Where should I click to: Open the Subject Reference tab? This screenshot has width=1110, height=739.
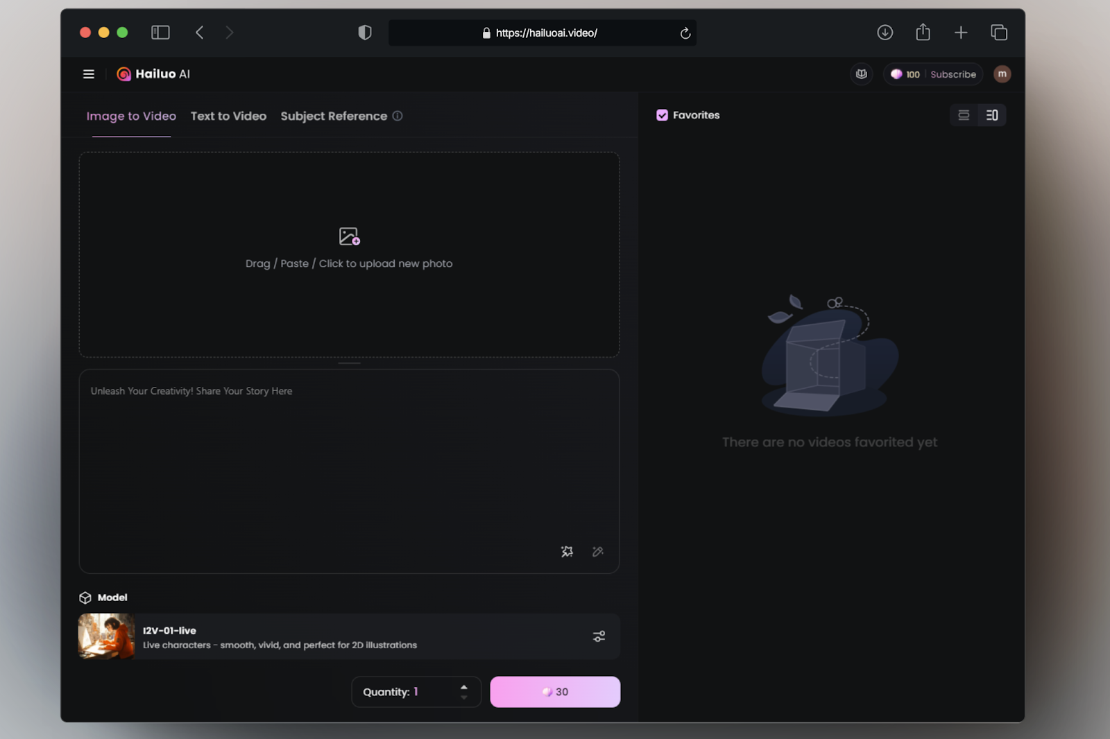pyautogui.click(x=334, y=116)
